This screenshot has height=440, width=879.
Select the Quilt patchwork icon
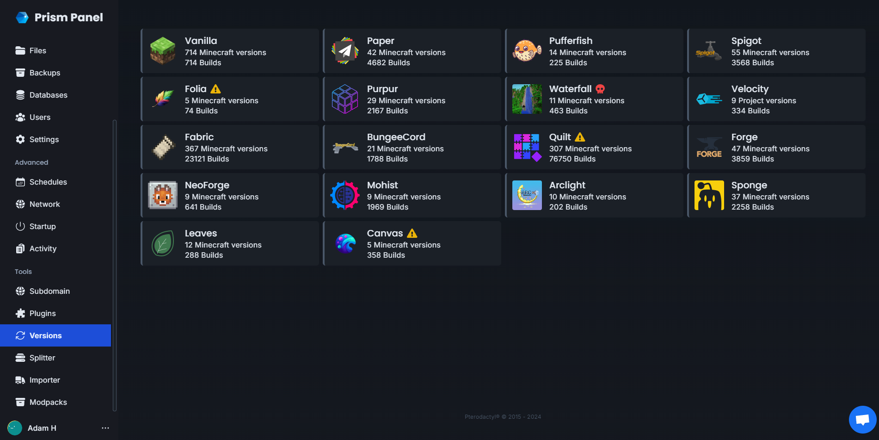[x=527, y=147]
